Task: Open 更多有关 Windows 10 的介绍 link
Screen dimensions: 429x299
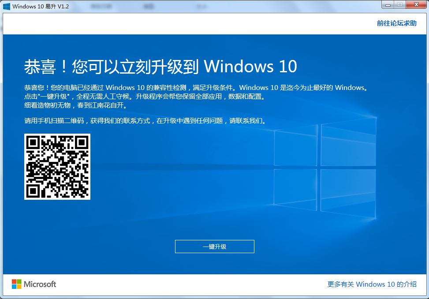Action: click(372, 284)
